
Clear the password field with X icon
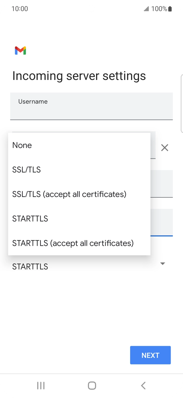coord(164,148)
